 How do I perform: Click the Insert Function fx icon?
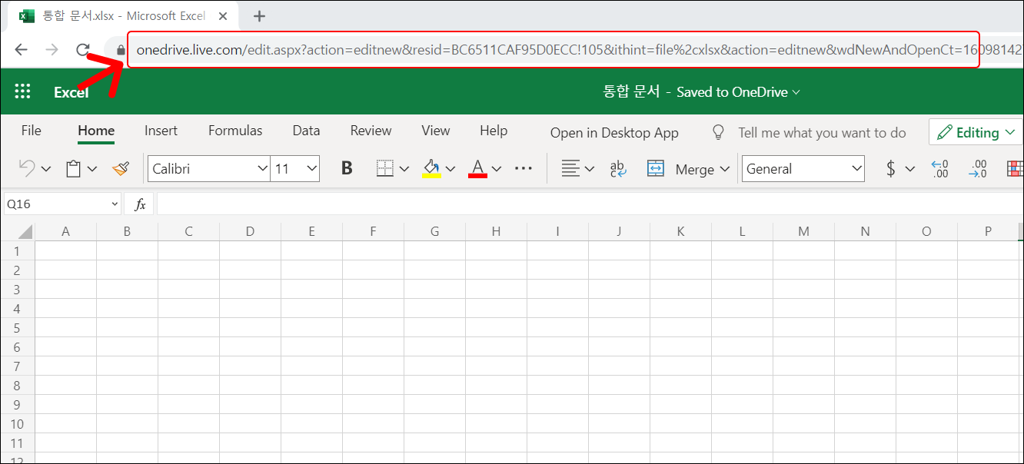pyautogui.click(x=140, y=204)
